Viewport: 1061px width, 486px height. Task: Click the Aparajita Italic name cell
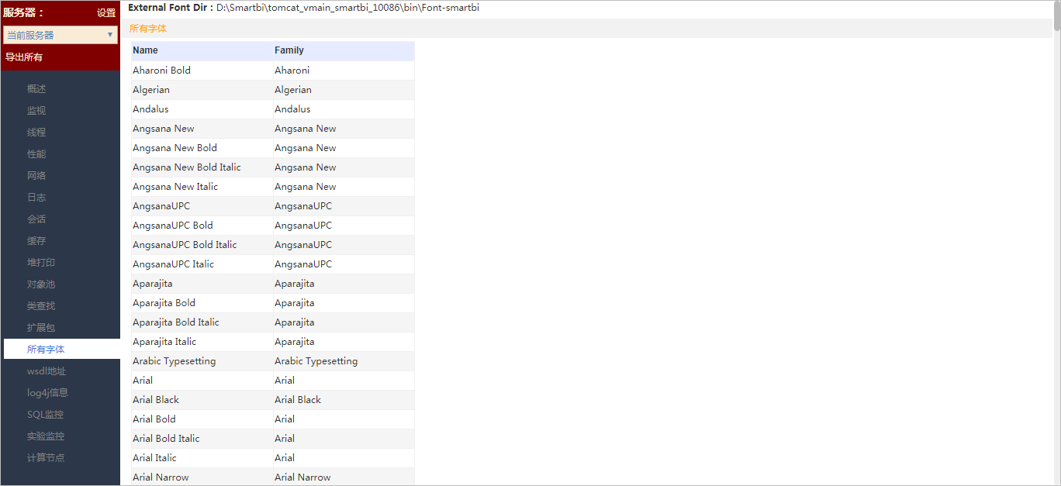202,342
